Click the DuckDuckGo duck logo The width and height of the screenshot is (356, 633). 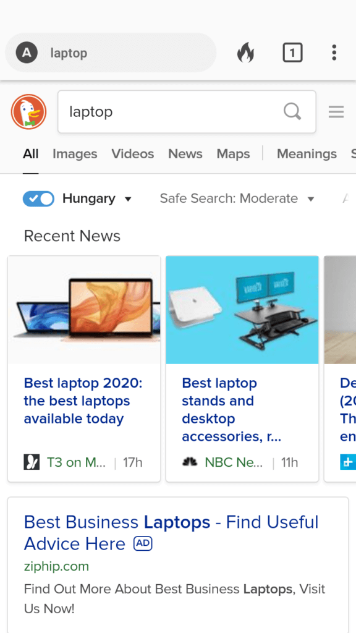click(28, 112)
